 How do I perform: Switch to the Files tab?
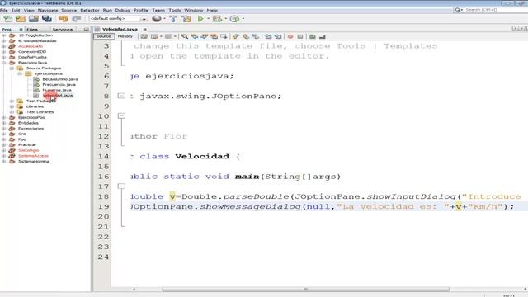pyautogui.click(x=32, y=30)
